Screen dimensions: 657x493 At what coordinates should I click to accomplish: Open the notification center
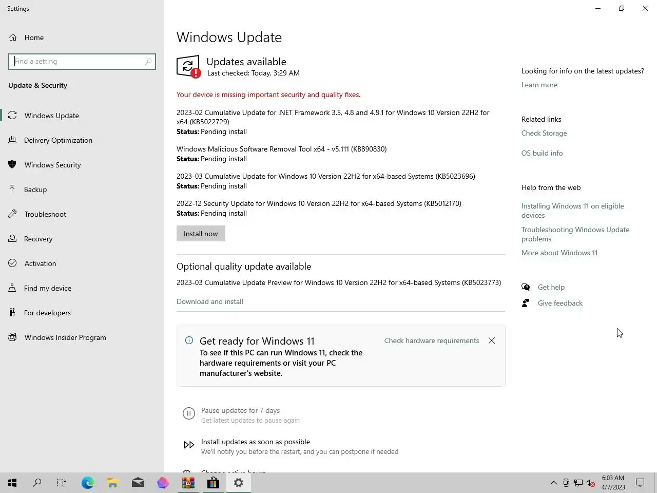[x=640, y=483]
